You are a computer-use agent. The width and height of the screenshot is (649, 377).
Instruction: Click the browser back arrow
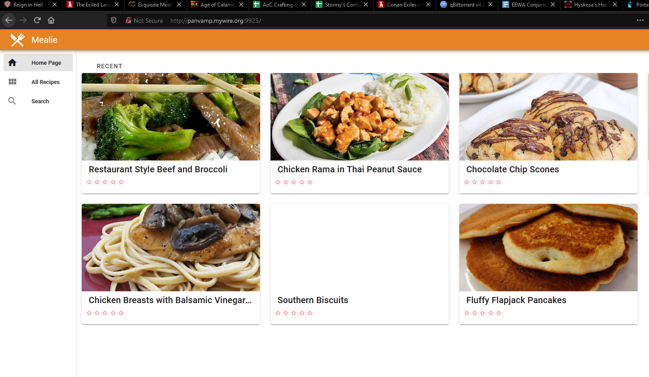point(9,20)
